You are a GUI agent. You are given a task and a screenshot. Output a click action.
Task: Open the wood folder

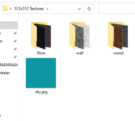point(118,35)
